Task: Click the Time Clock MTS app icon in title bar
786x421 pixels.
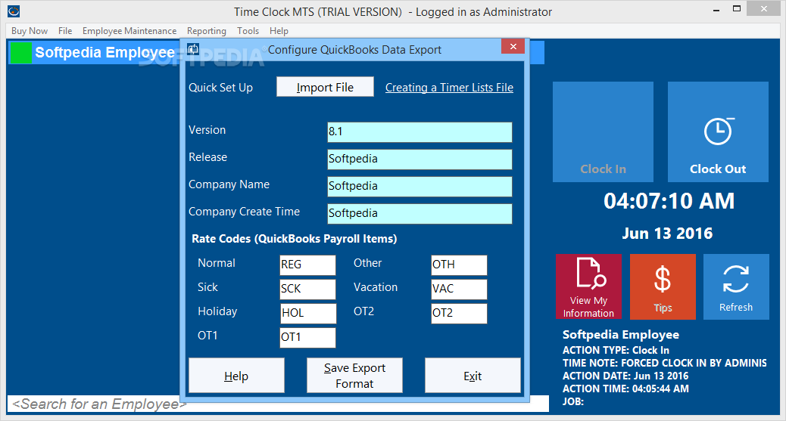Action: point(14,11)
